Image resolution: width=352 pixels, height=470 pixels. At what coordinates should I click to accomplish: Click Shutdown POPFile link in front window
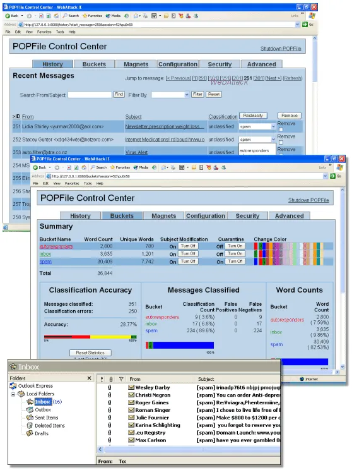point(308,200)
